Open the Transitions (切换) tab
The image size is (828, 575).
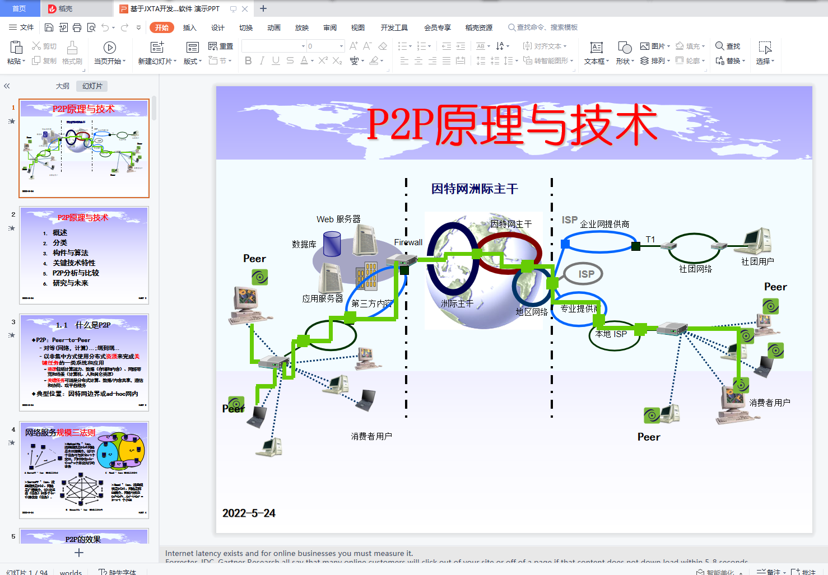pyautogui.click(x=246, y=27)
